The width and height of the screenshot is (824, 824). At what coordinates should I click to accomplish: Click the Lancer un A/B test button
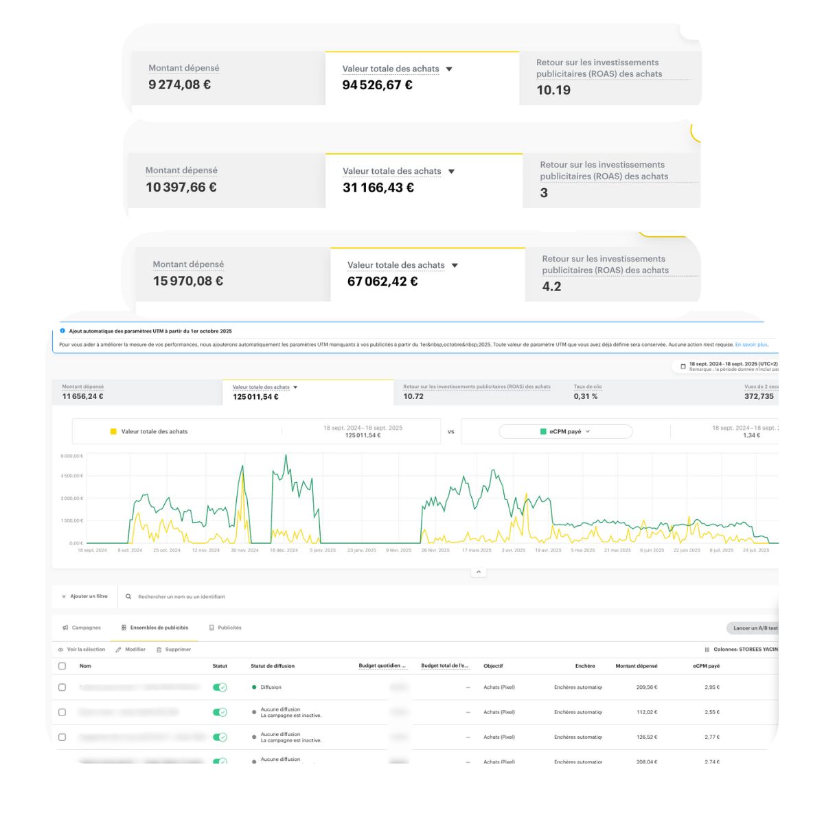tap(753, 628)
